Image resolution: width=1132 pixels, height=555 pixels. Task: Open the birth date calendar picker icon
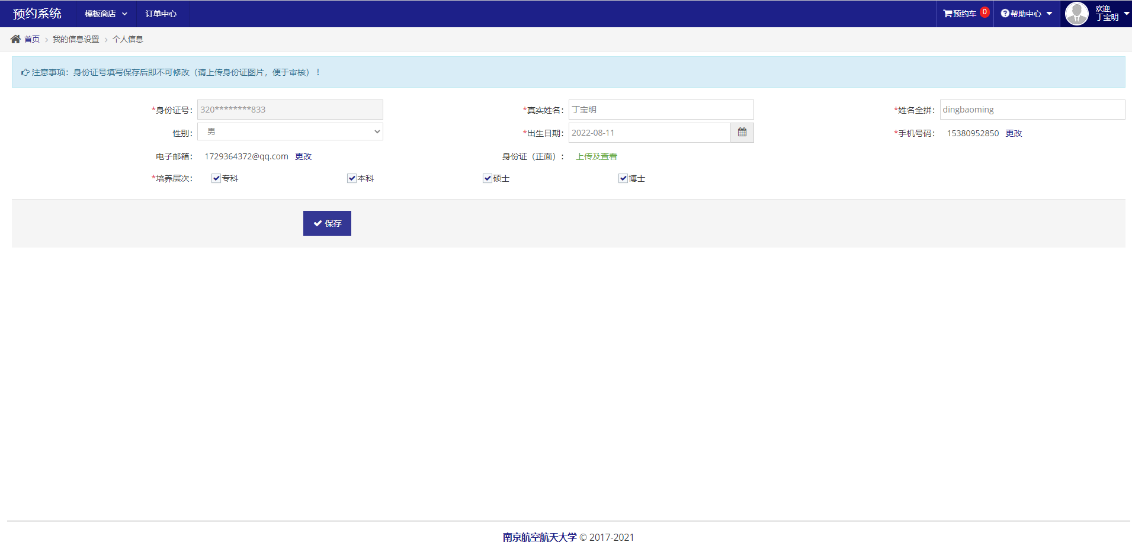(742, 133)
